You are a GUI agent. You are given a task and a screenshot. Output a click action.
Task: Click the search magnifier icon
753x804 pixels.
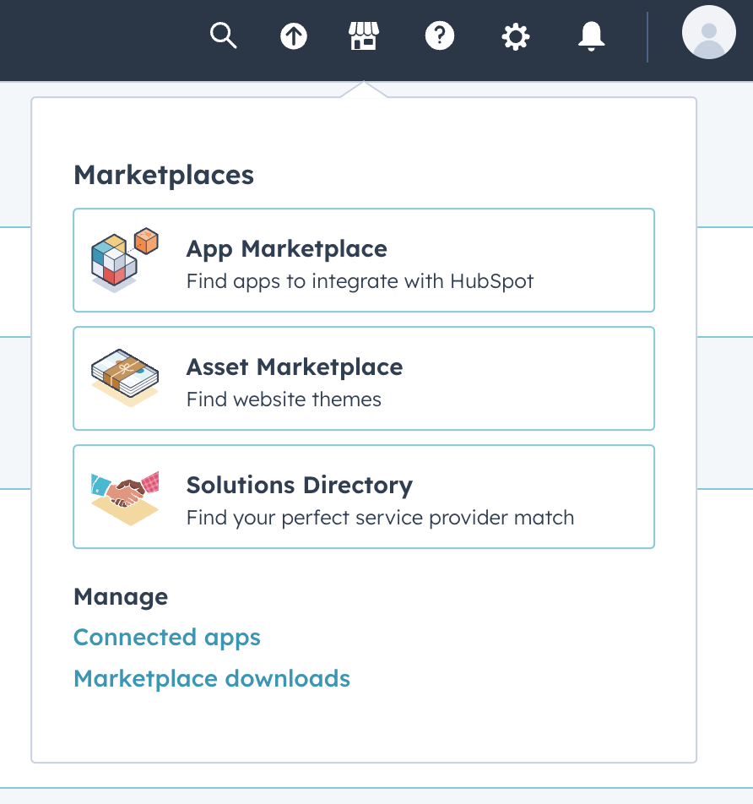(224, 36)
